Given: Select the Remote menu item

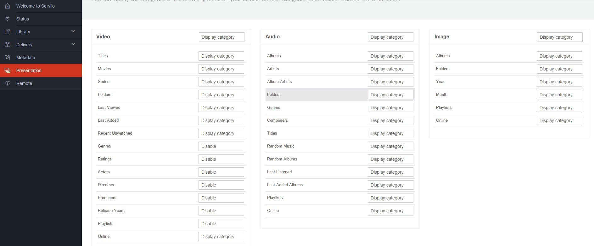Looking at the screenshot, I should (24, 83).
